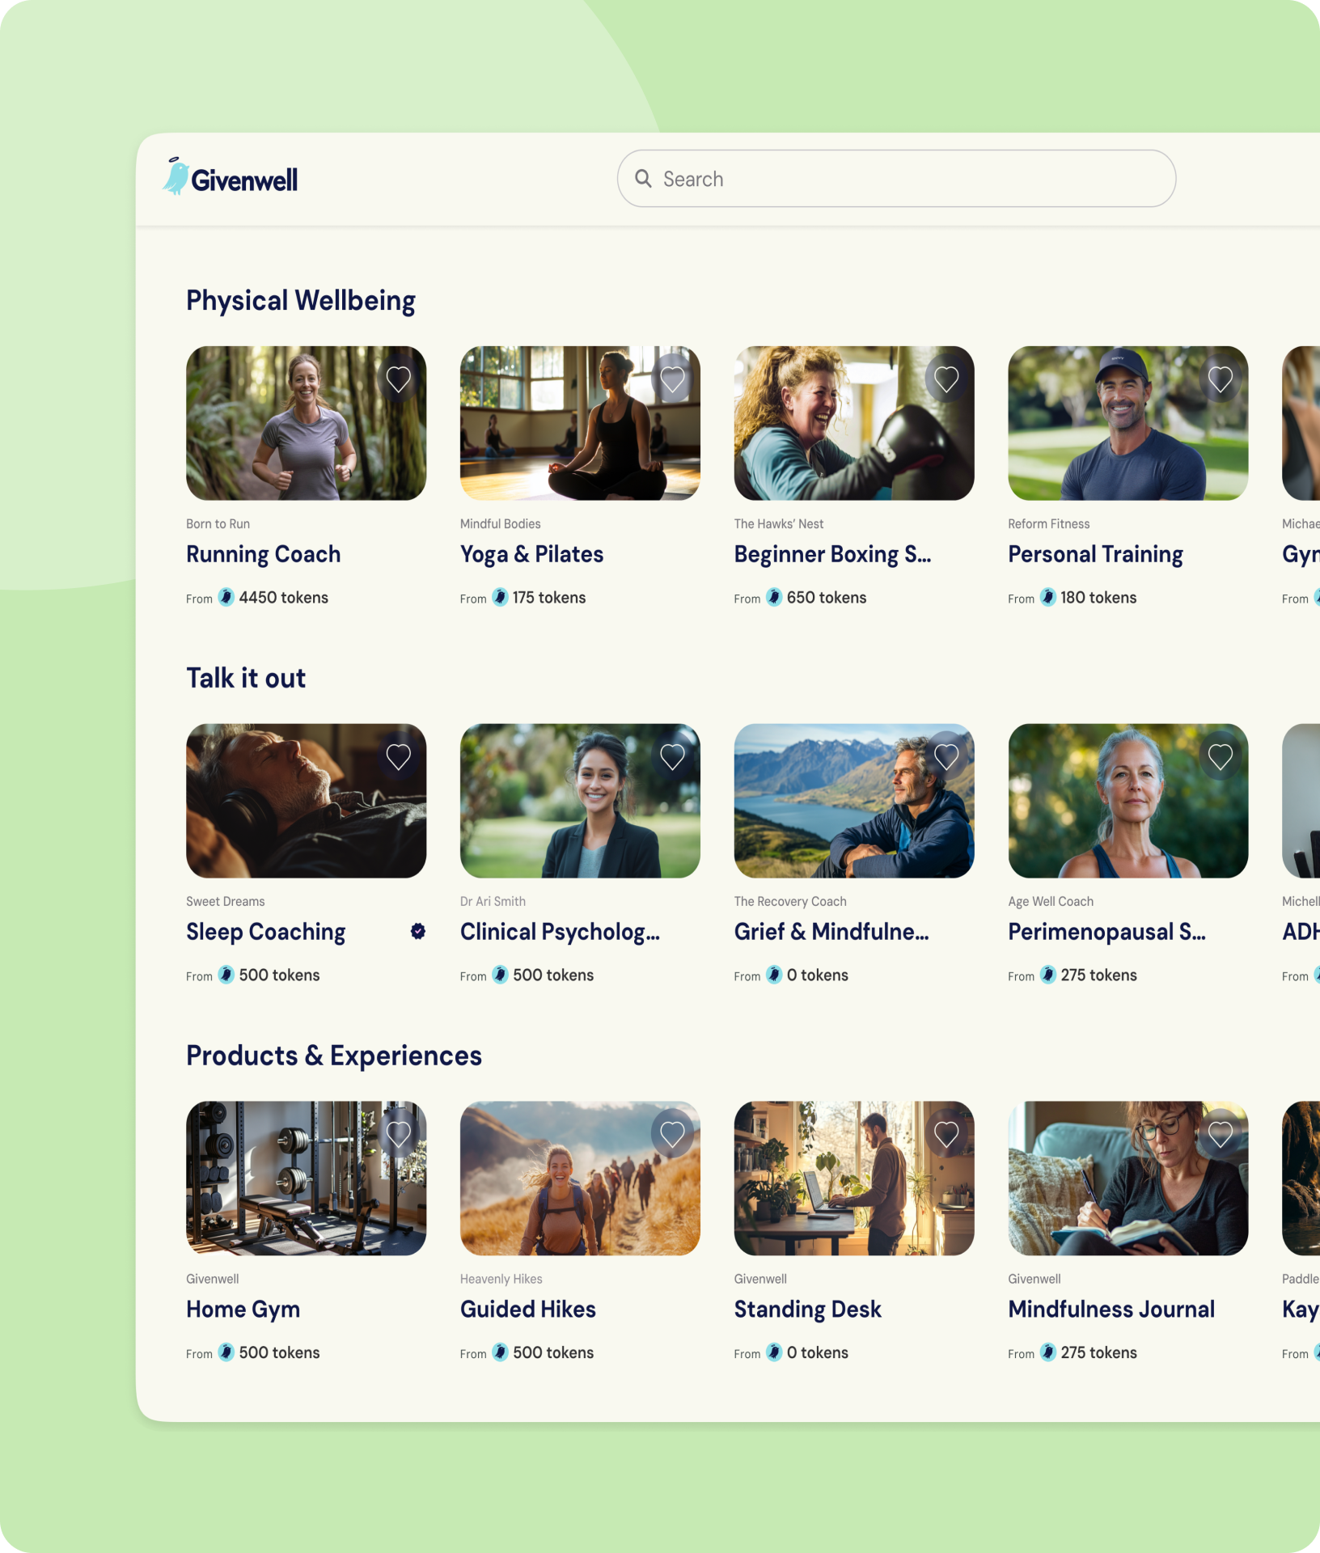Click the Heavenly Hikes provider label
1320x1553 pixels.
(501, 1279)
